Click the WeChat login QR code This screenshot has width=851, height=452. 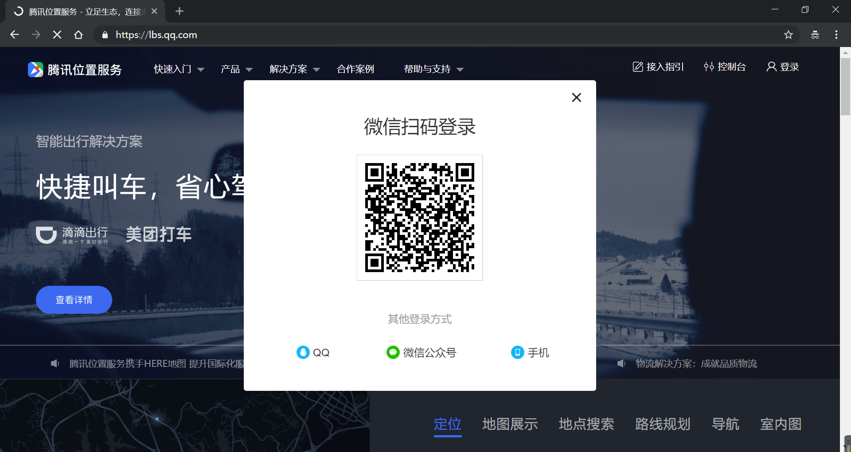[420, 218]
